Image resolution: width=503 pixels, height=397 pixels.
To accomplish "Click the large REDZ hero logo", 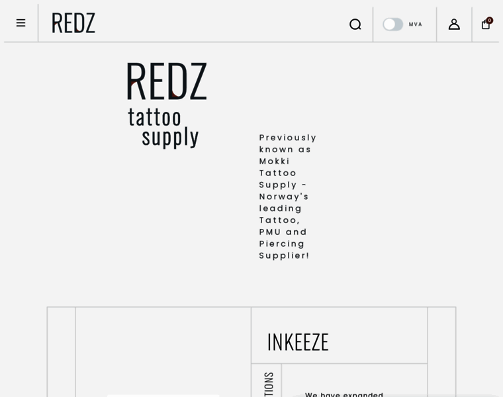I will click(167, 81).
